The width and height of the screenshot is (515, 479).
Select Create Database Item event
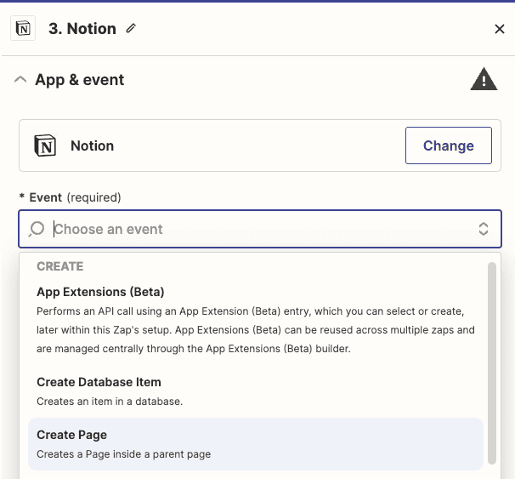pos(256,391)
